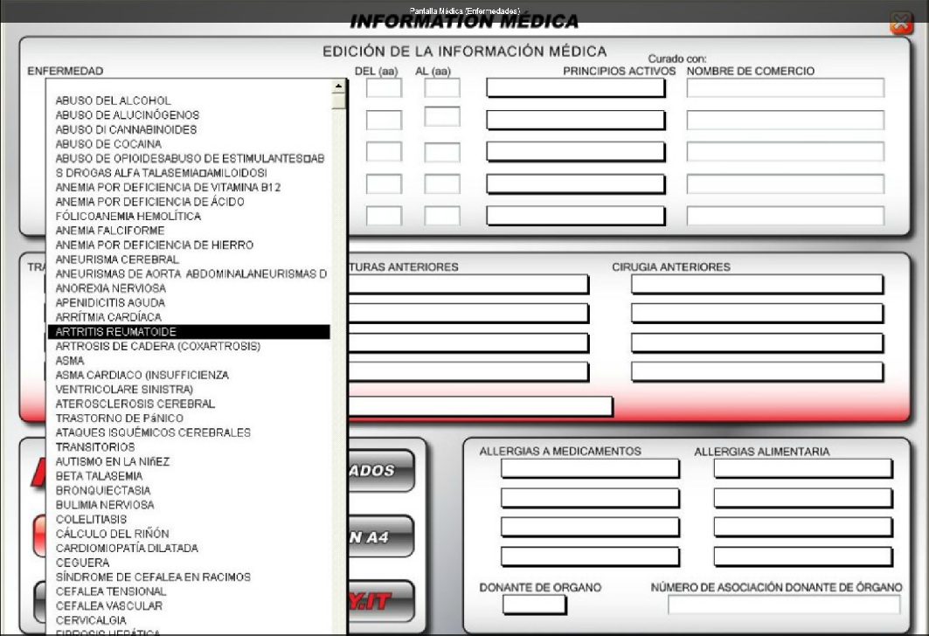Viewport: 929px width, 636px height.
Task: Click the Donante de Organo box
Action: (534, 605)
